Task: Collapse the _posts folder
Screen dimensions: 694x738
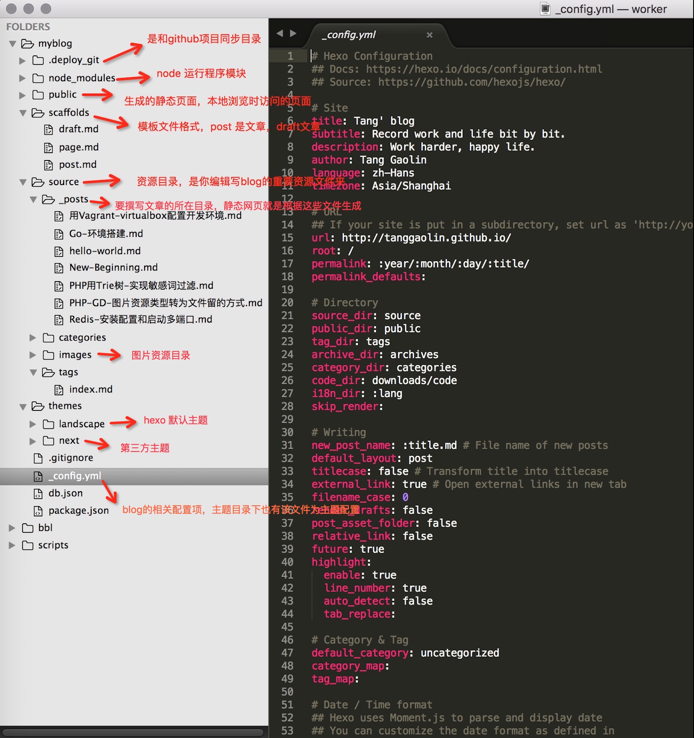Action: (33, 200)
